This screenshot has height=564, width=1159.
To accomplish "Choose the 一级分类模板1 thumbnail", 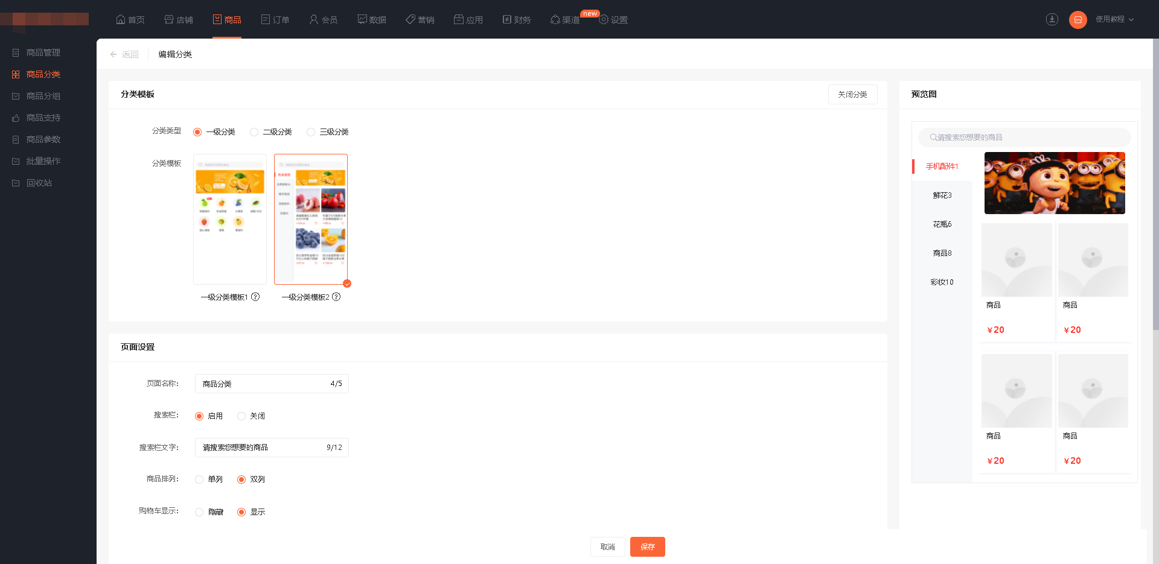I will (x=230, y=219).
